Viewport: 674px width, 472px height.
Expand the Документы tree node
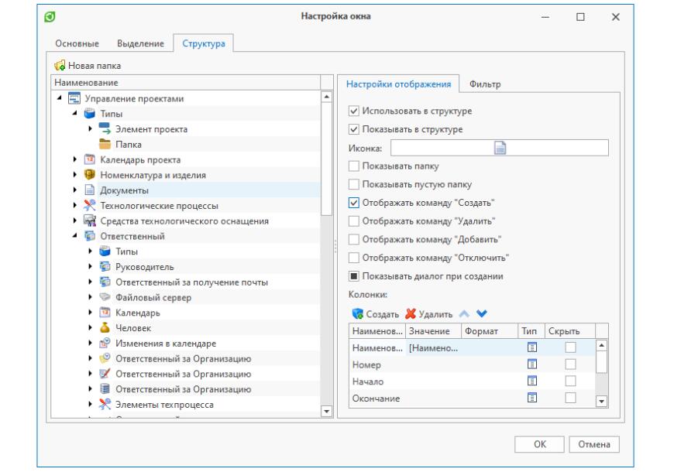point(76,190)
